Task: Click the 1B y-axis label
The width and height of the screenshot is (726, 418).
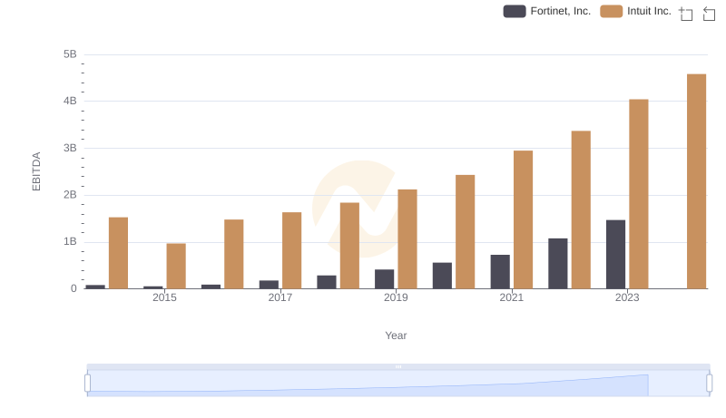Action: [x=70, y=241]
